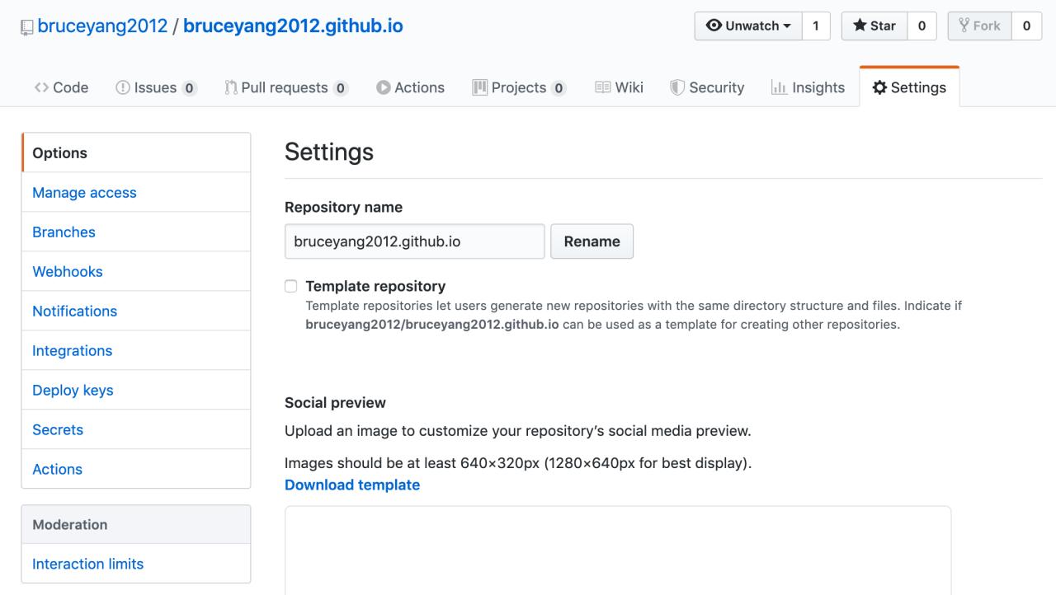
Task: Click the Star button
Action: pos(874,26)
